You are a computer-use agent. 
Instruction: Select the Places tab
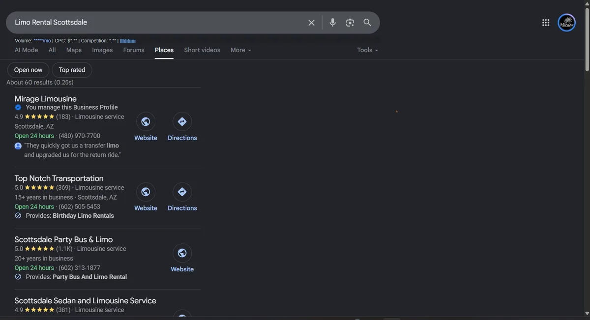coord(164,50)
